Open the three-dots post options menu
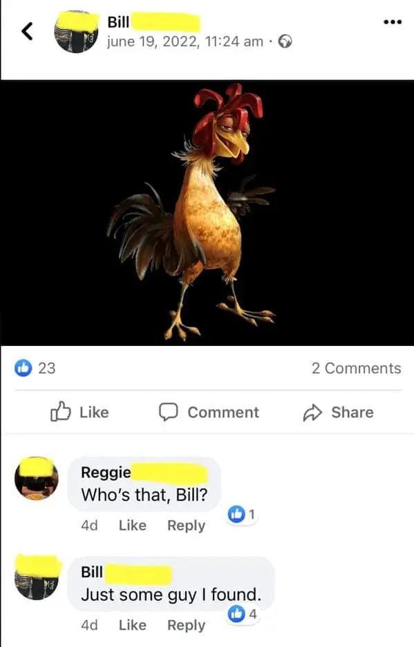The height and width of the screenshot is (647, 414). click(392, 22)
